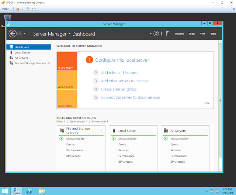236x195 pixels.
Task: Open All Servers tile header
Action: click(185, 131)
